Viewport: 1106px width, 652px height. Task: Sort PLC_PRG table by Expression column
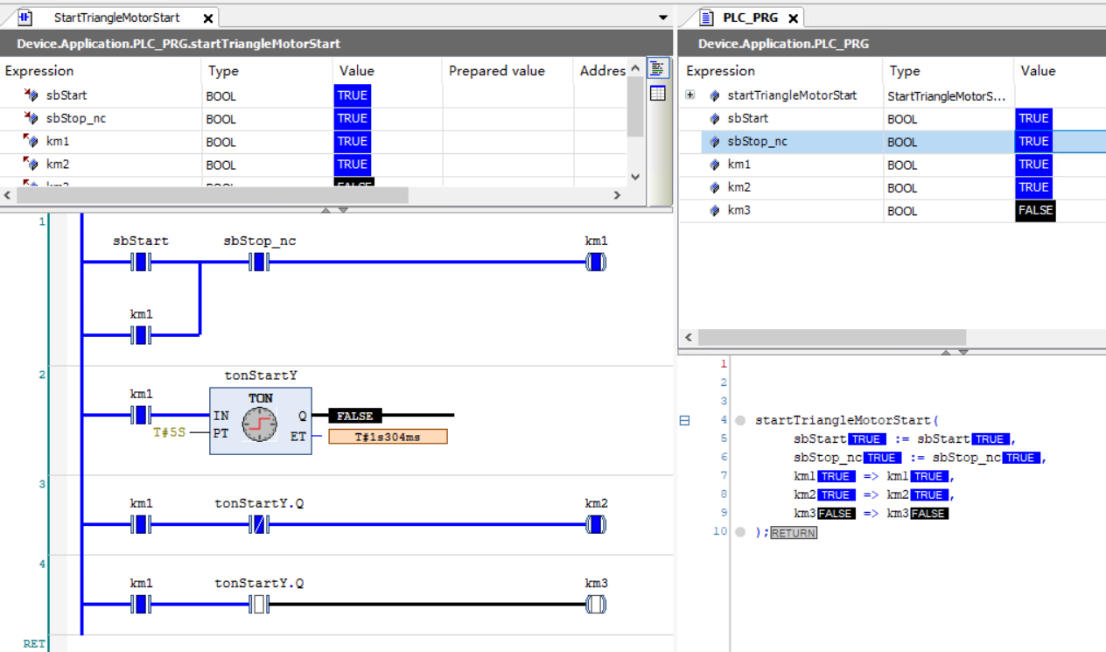(x=781, y=71)
